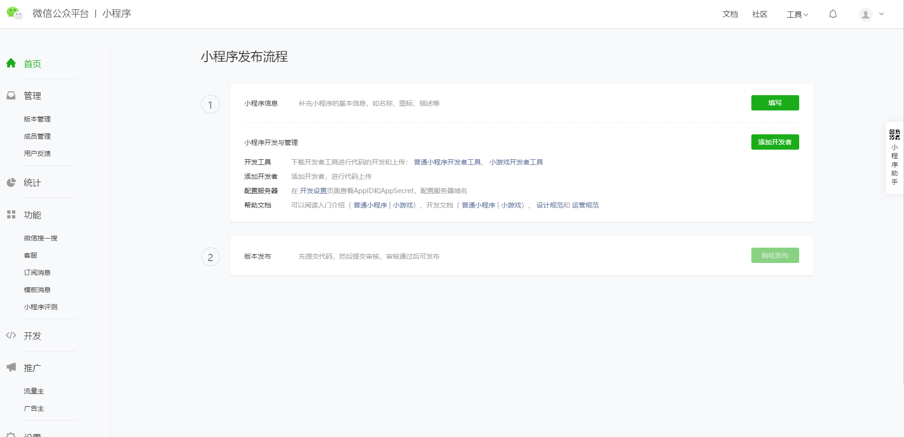Select 统计 in the sidebar
The width and height of the screenshot is (904, 437).
click(33, 183)
